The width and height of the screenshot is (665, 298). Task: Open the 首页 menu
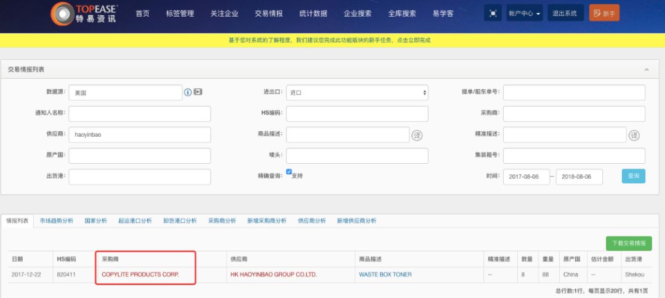[142, 14]
